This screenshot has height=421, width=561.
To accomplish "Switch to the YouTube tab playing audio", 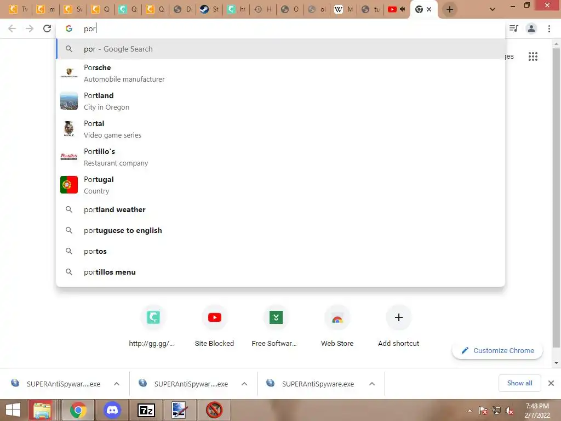I will tap(396, 9).
